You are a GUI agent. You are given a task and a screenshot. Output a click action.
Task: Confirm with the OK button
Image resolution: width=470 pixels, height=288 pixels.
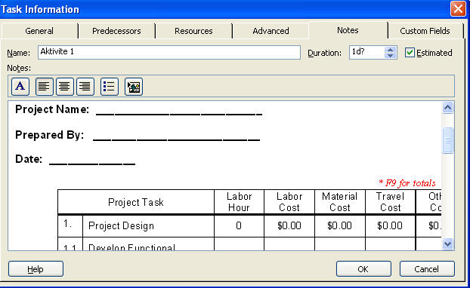[363, 269]
